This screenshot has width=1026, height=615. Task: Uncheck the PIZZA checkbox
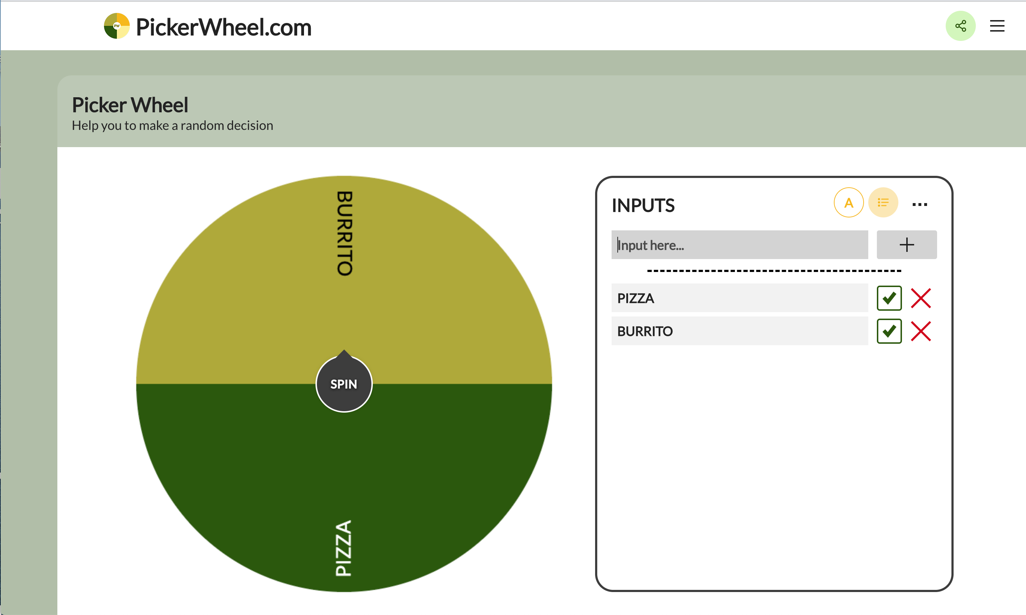click(889, 298)
